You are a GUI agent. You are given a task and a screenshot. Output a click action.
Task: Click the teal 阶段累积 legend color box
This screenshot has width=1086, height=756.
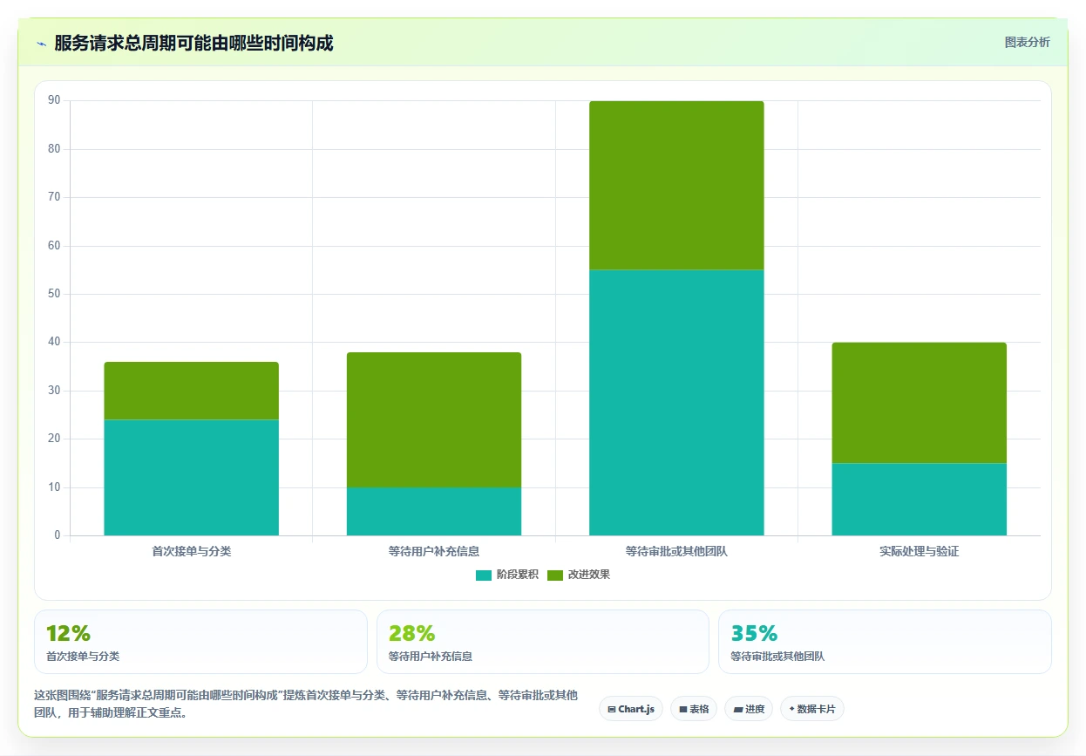tap(484, 575)
